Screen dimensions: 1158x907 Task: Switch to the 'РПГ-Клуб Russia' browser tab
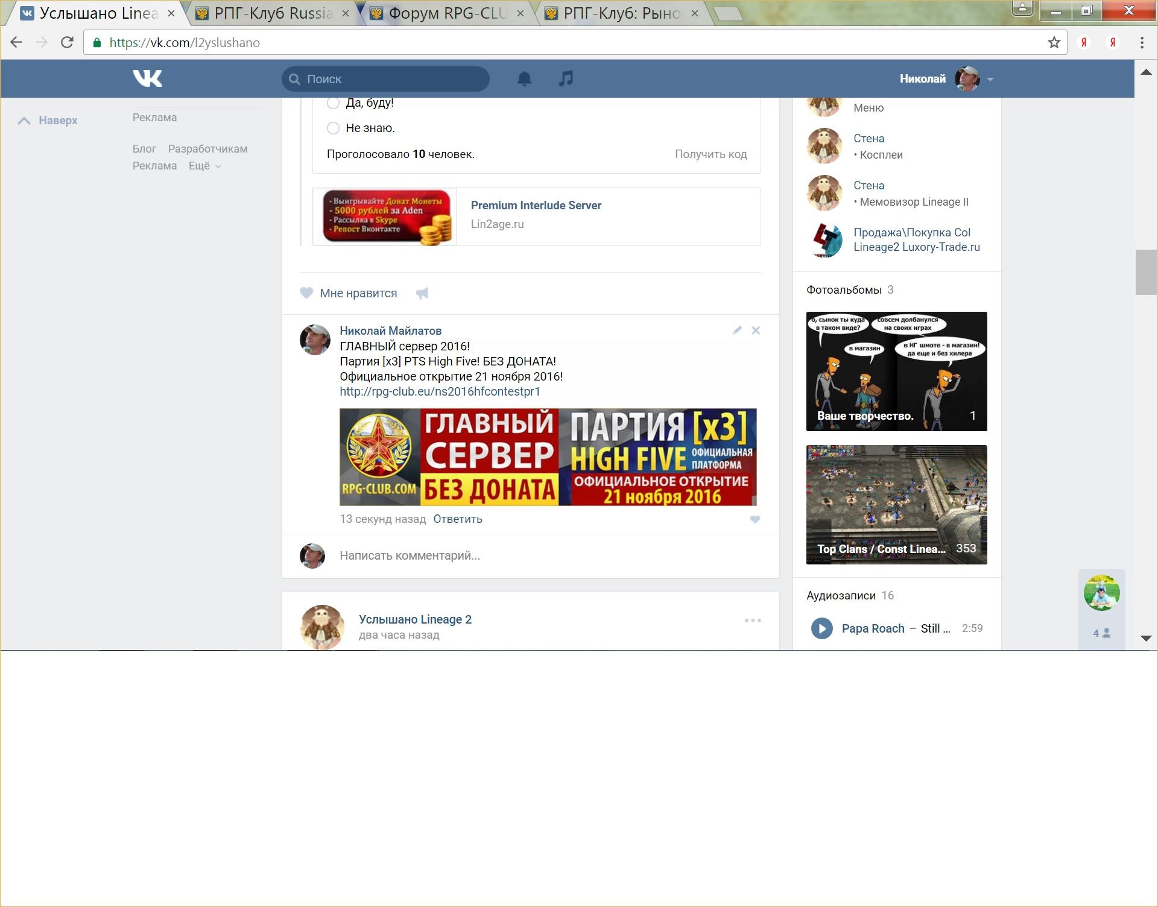[x=273, y=13]
